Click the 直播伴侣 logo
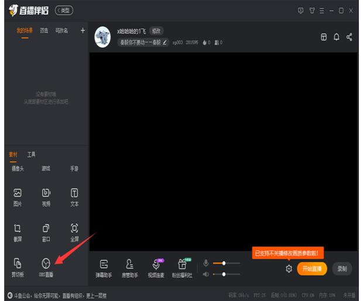This screenshot has width=363, height=301. [29, 11]
